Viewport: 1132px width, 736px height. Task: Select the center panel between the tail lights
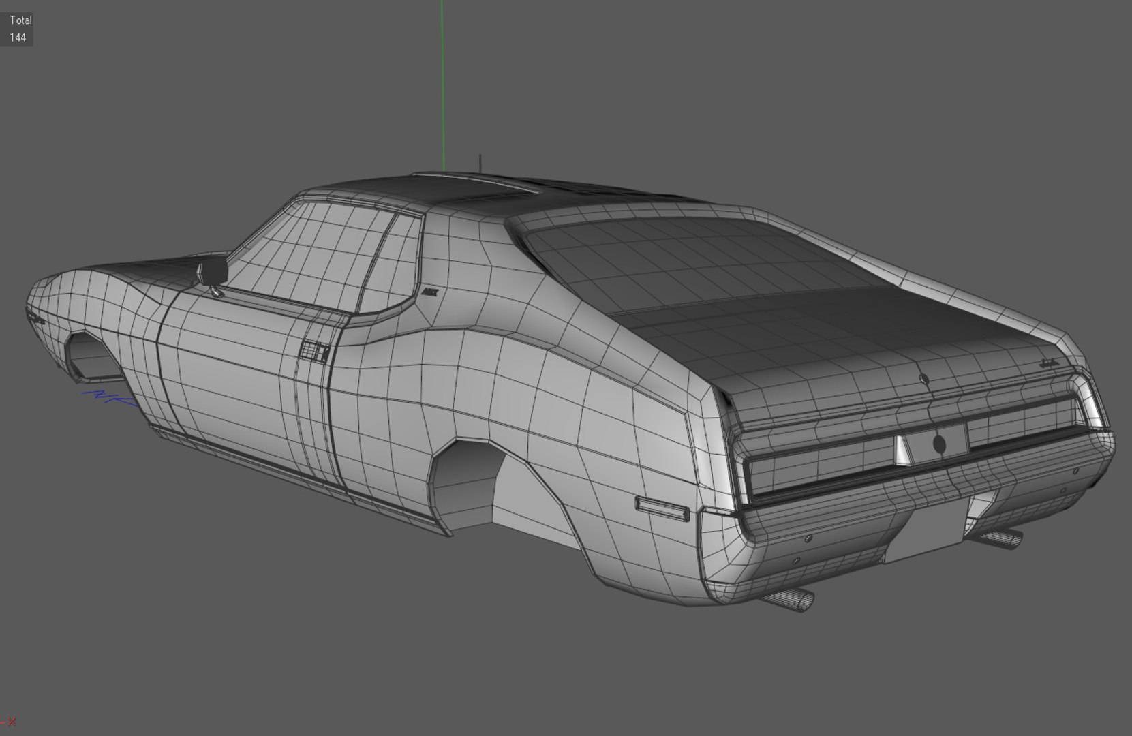tap(933, 444)
